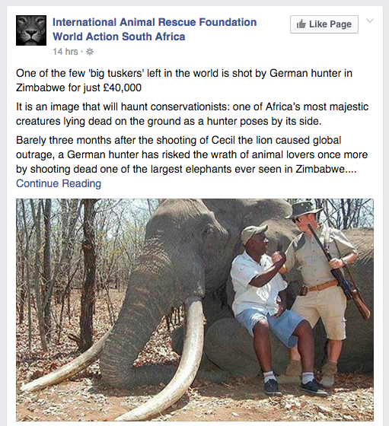Open International Animal Rescue Foundation page name
The width and height of the screenshot is (389, 426).
pos(155,22)
